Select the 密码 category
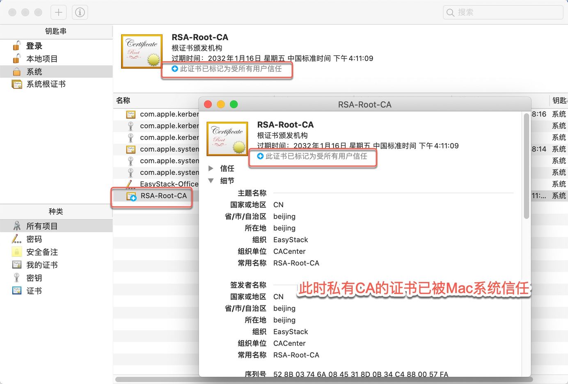 34,239
